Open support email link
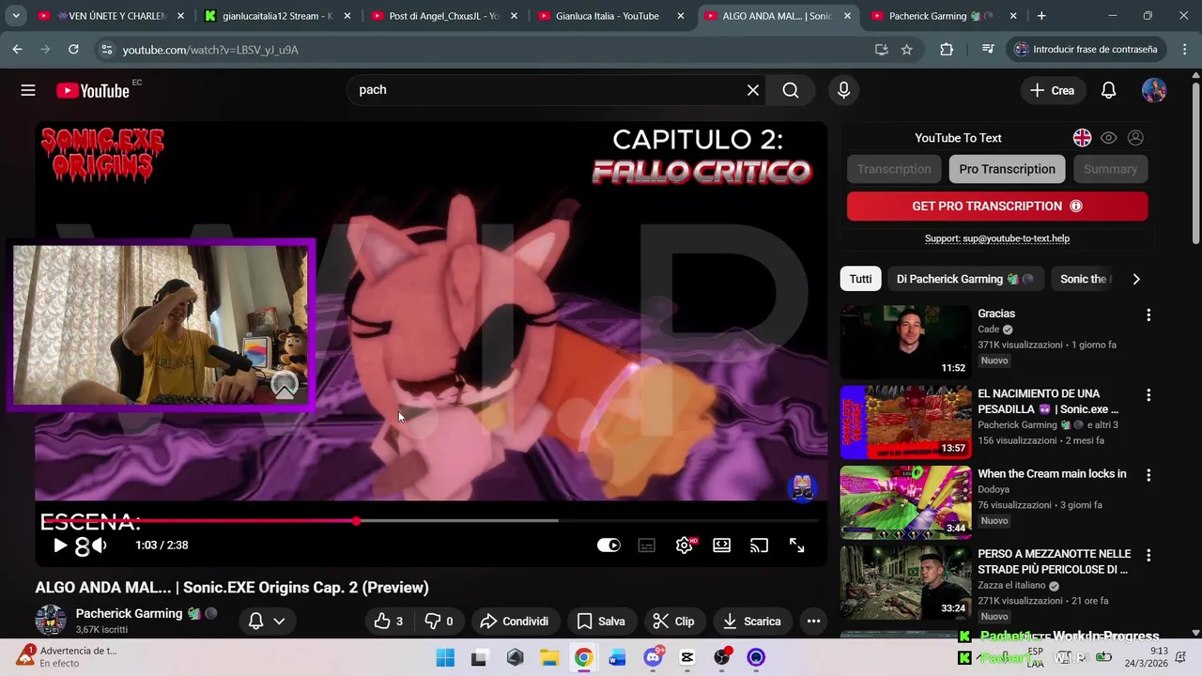Image resolution: width=1202 pixels, height=676 pixels. [x=997, y=238]
